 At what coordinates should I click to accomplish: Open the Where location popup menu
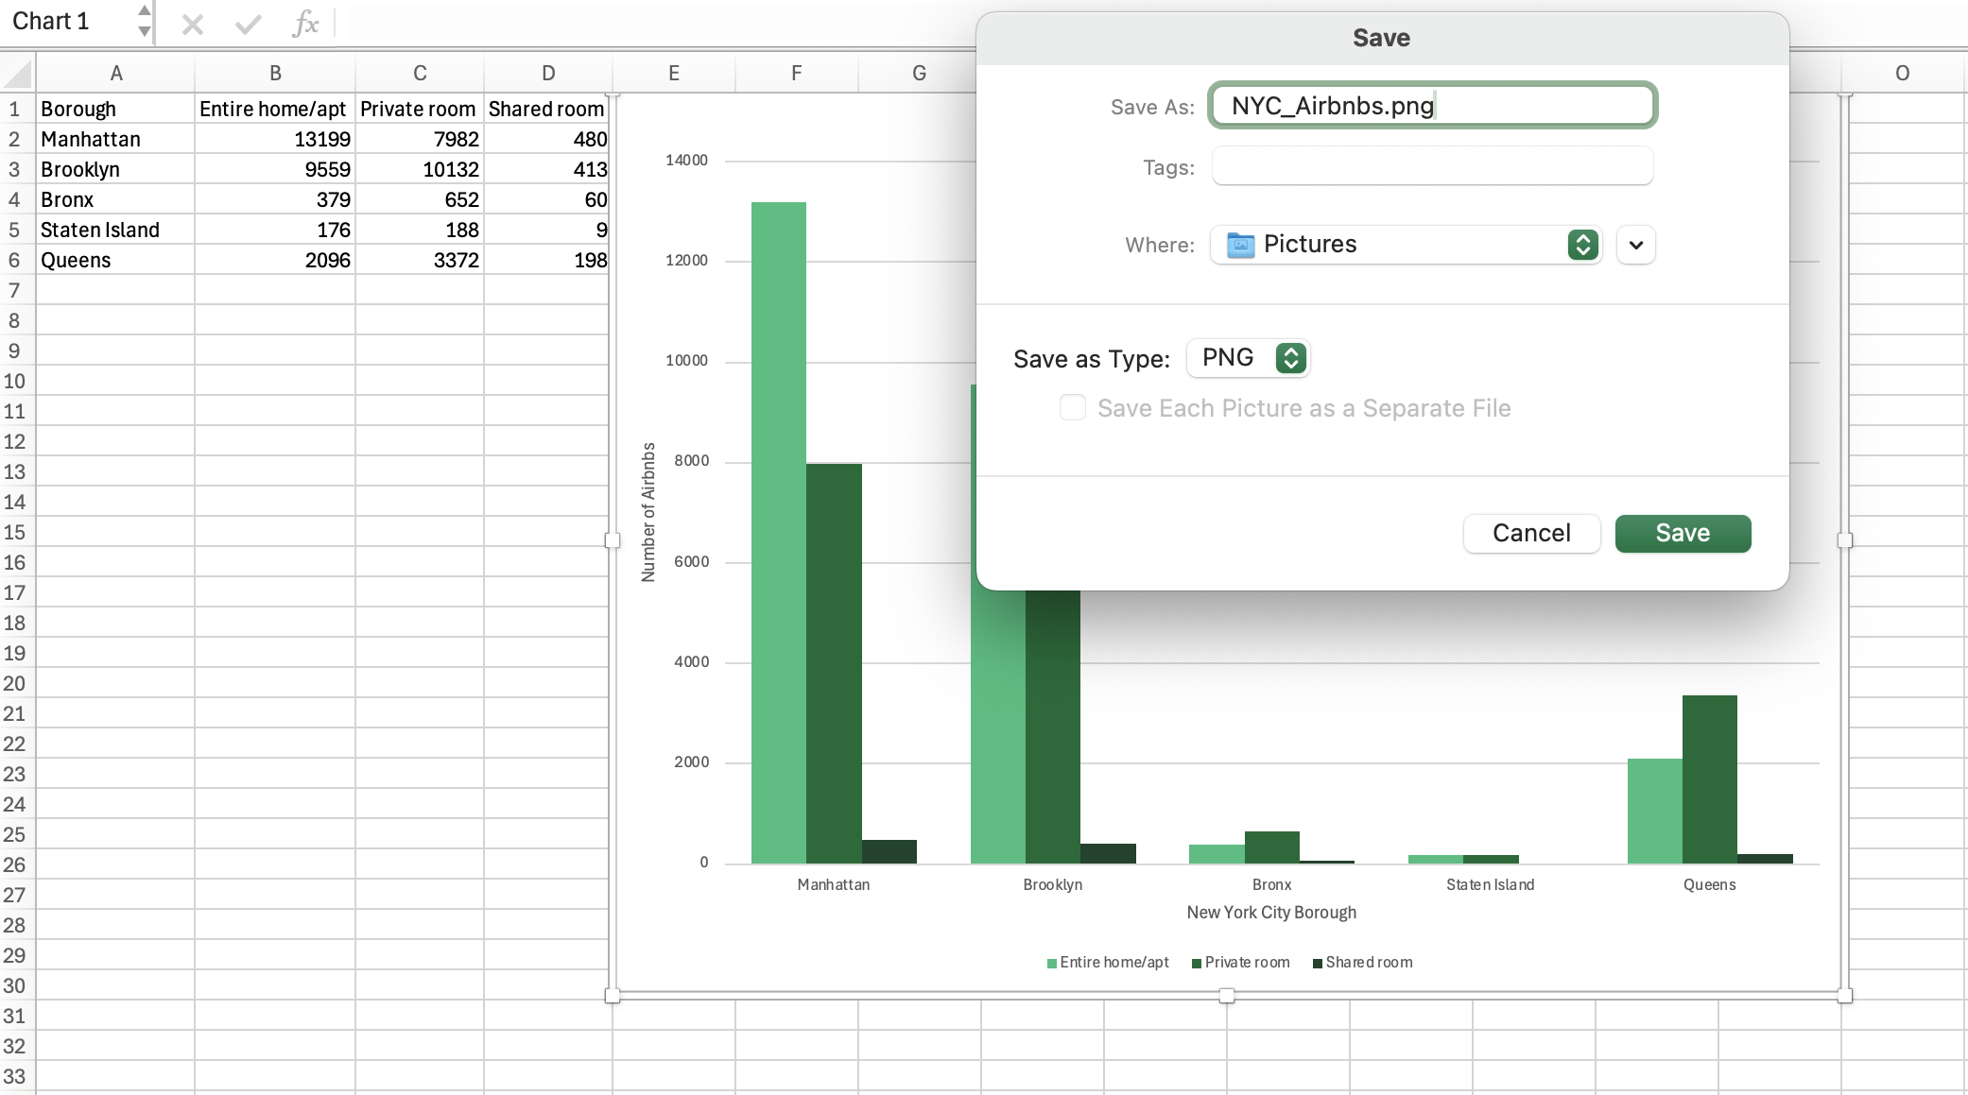1582,245
